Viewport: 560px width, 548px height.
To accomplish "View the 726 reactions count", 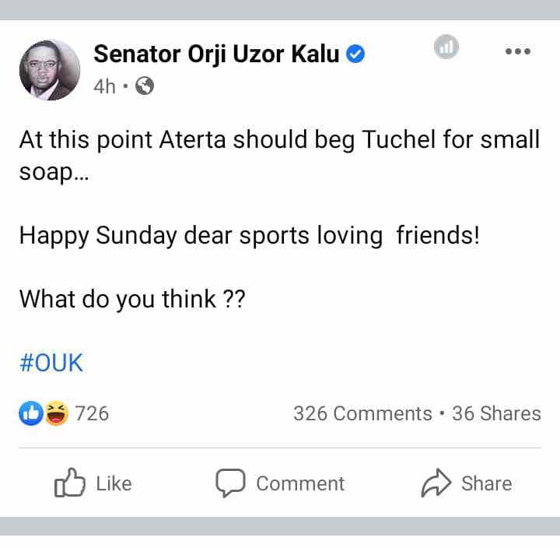I will tap(92, 413).
